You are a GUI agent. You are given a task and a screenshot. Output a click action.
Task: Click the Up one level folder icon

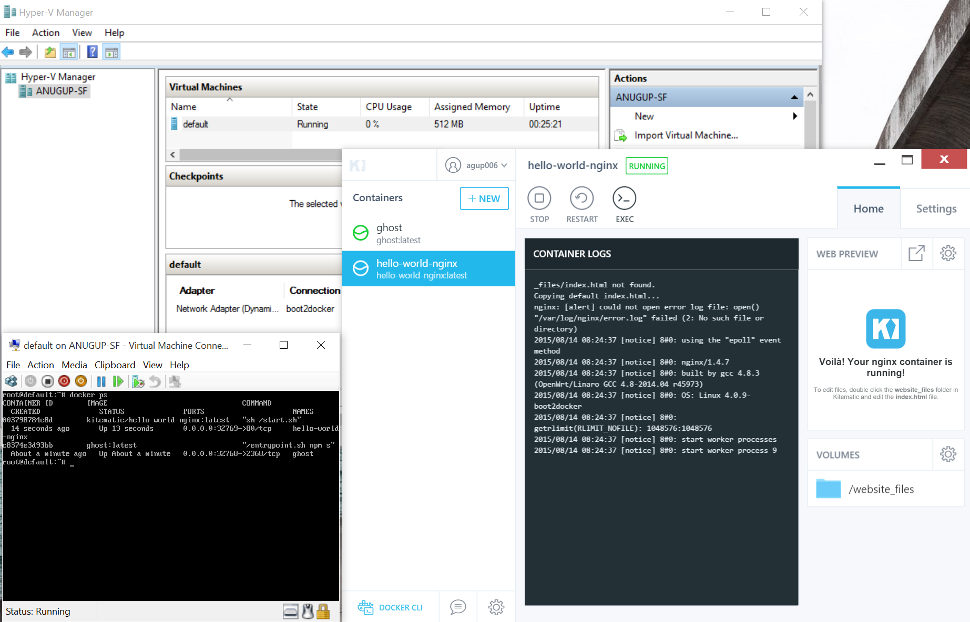click(50, 52)
